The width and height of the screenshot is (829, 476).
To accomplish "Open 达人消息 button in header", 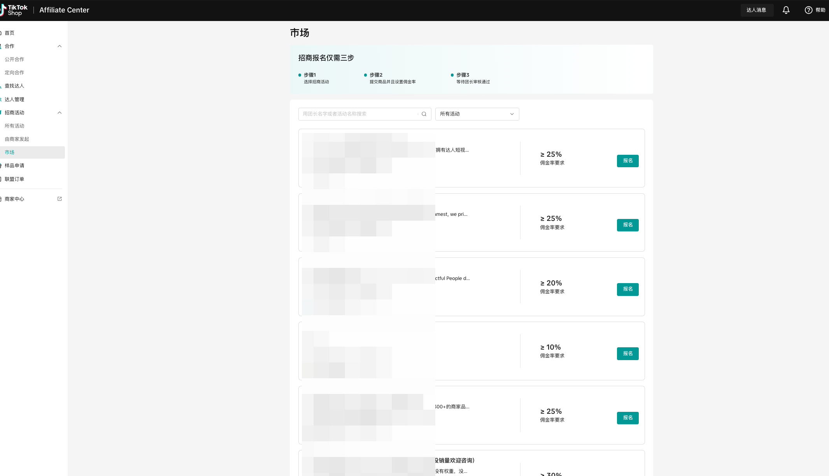I will 757,10.
